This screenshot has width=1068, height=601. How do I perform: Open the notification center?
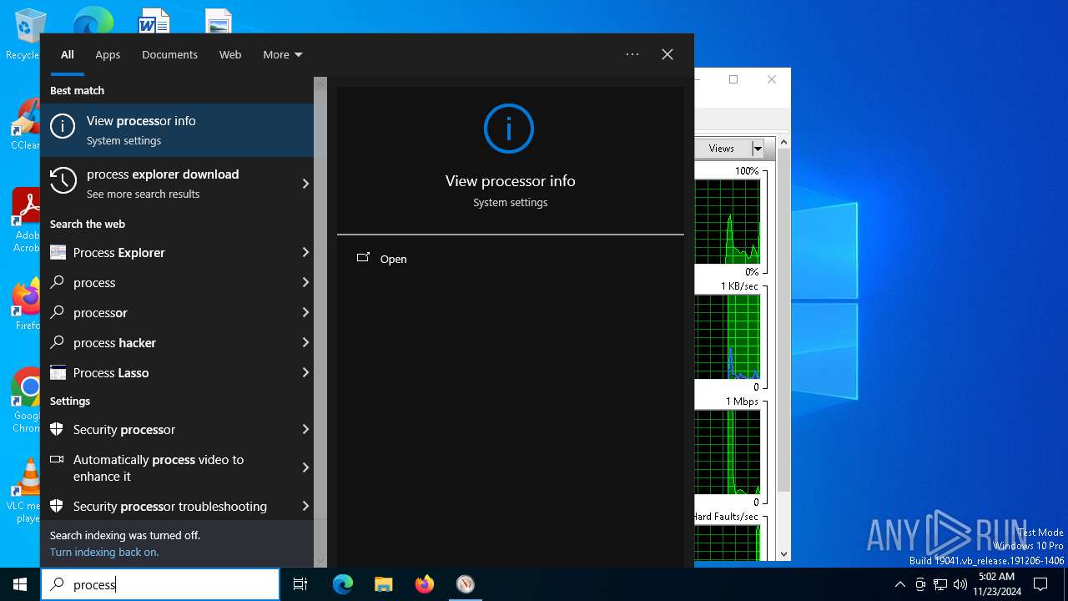1040,584
